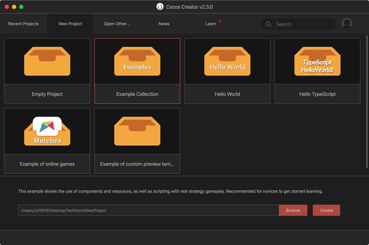Open the News tab
369x245 pixels.
pos(164,24)
